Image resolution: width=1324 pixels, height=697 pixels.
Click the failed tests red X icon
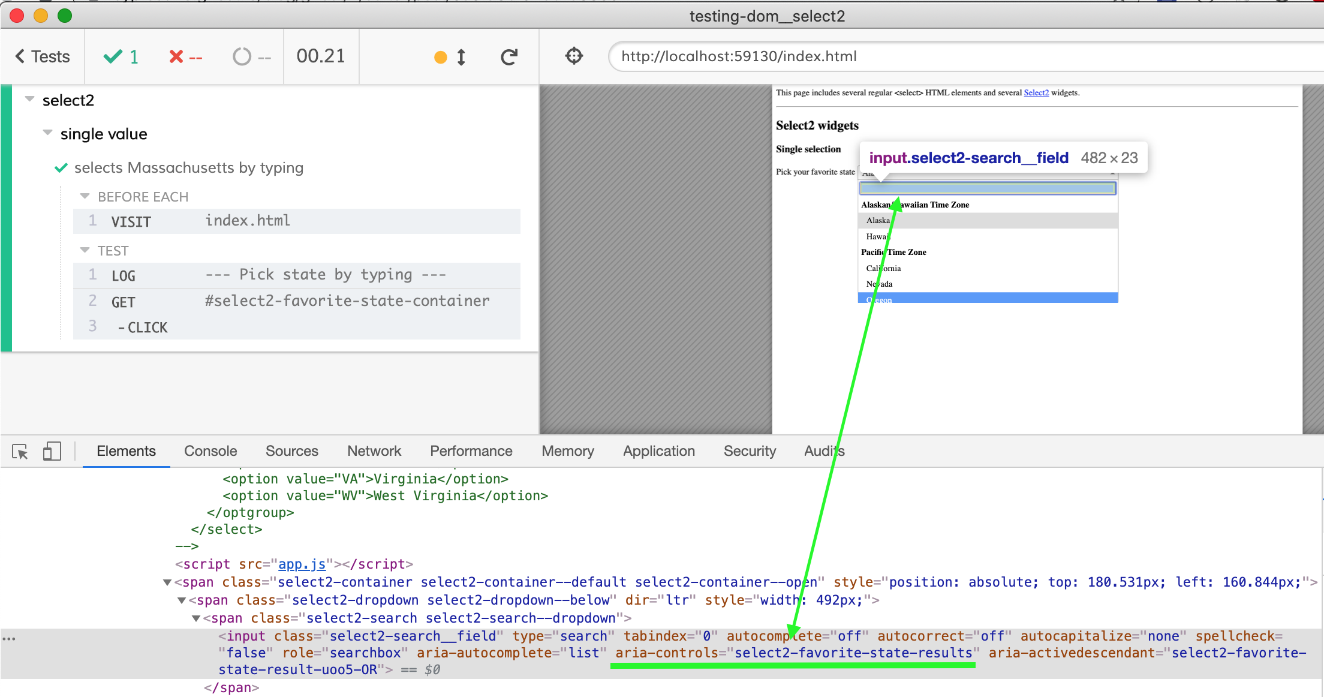click(x=176, y=57)
